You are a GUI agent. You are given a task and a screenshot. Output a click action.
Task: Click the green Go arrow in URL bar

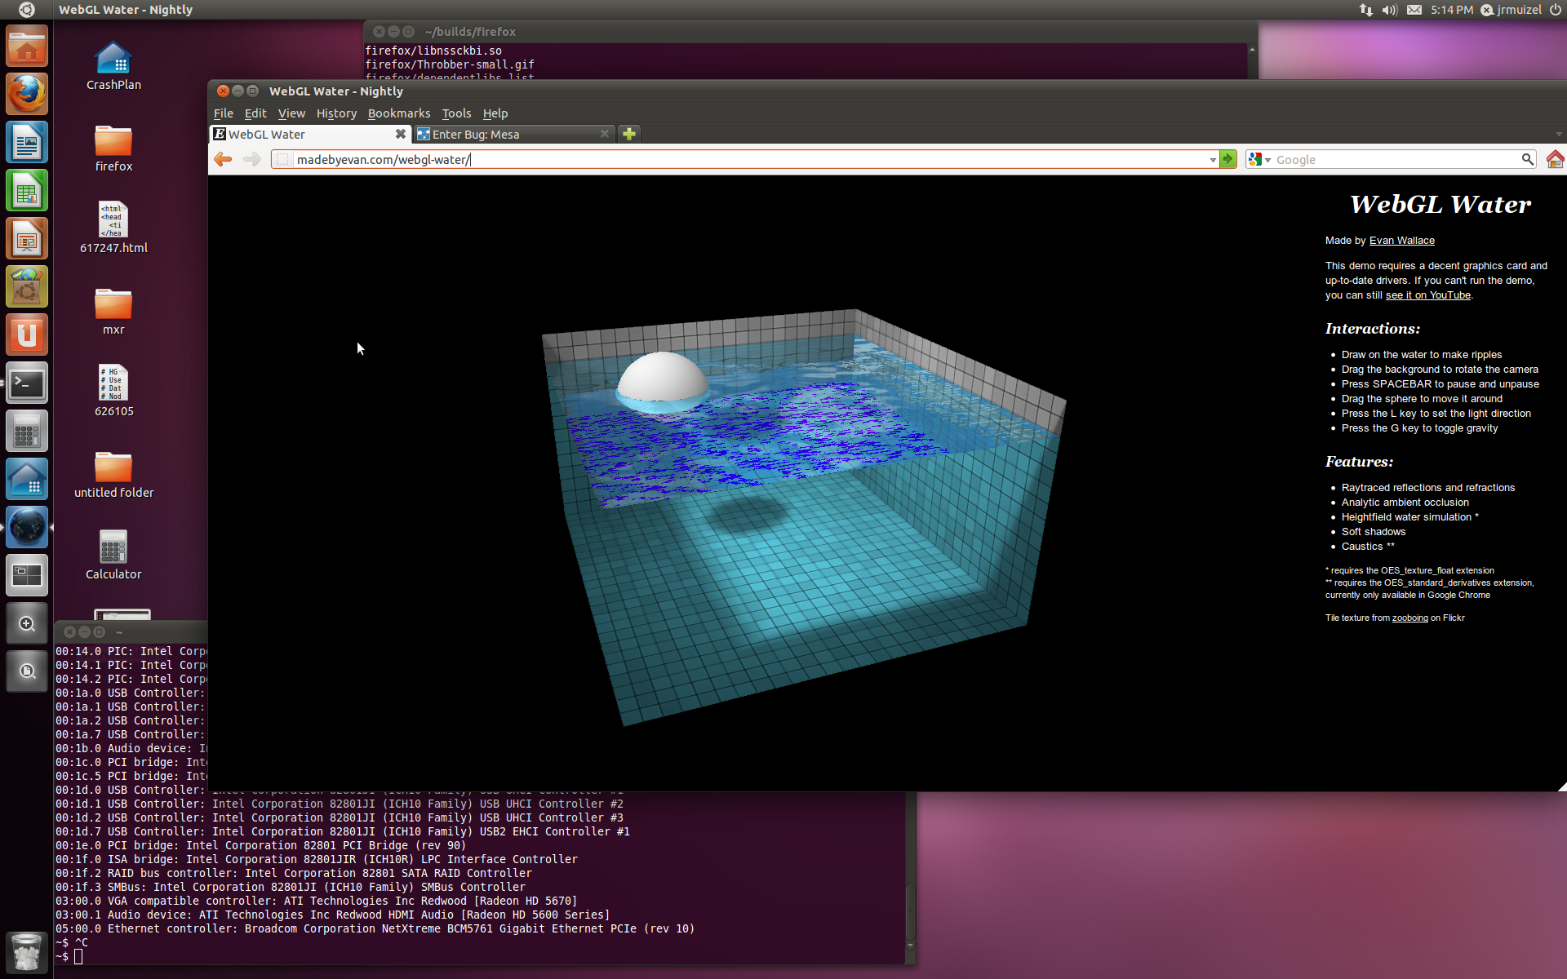pyautogui.click(x=1228, y=160)
